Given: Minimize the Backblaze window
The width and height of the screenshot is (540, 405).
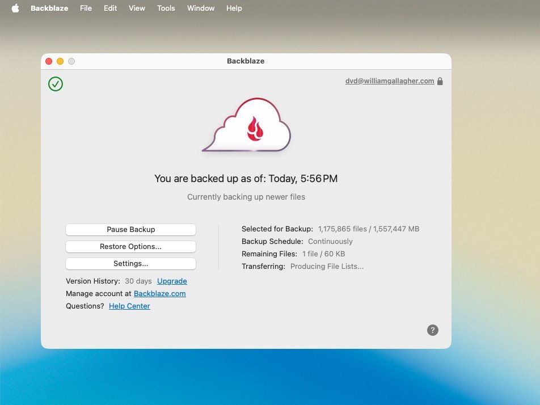Looking at the screenshot, I should click(60, 61).
